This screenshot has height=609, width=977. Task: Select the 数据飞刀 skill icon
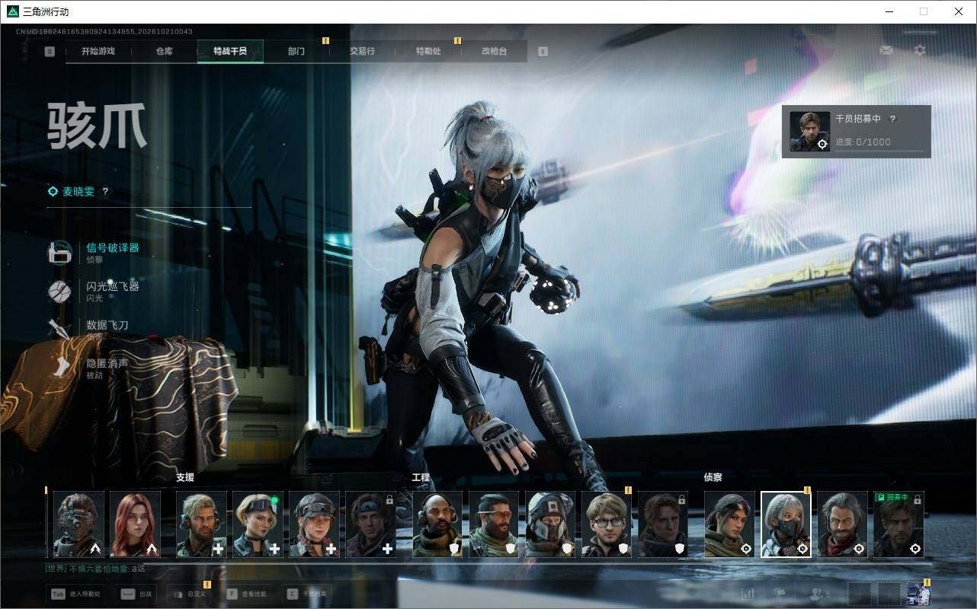pos(60,329)
